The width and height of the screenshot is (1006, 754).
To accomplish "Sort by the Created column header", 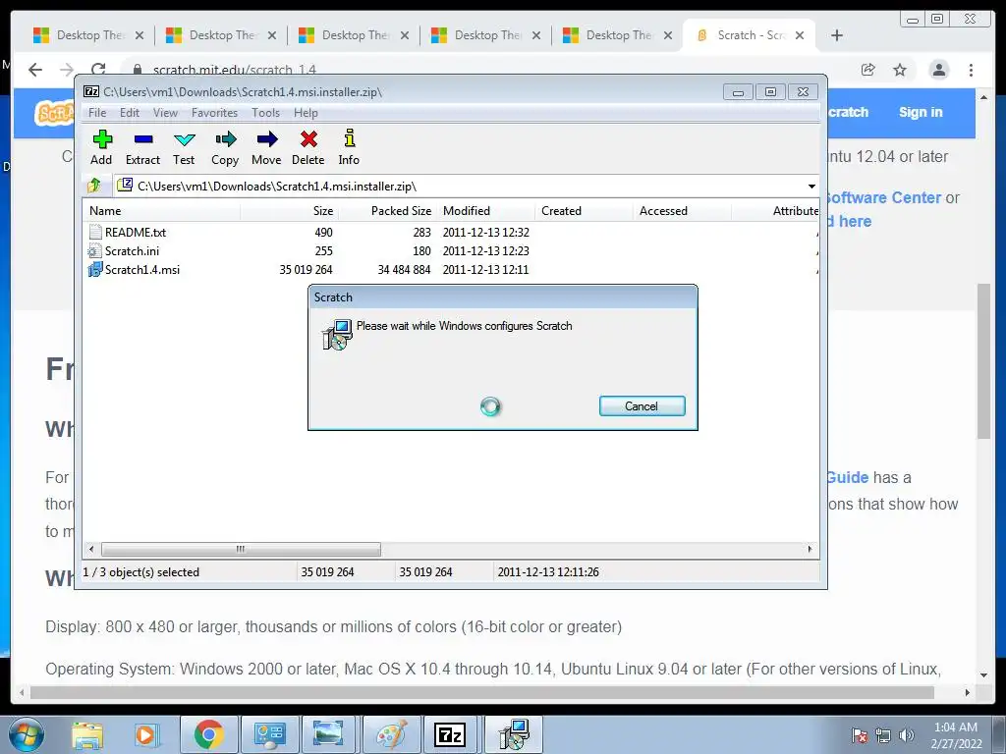I will point(584,211).
